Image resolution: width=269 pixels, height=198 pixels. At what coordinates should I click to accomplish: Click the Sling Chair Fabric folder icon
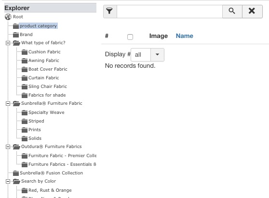[25, 87]
